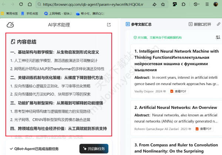This screenshot has height=155, width=222.
Task: Open the 常用书签 bookmarks folder
Action: pos(11,13)
